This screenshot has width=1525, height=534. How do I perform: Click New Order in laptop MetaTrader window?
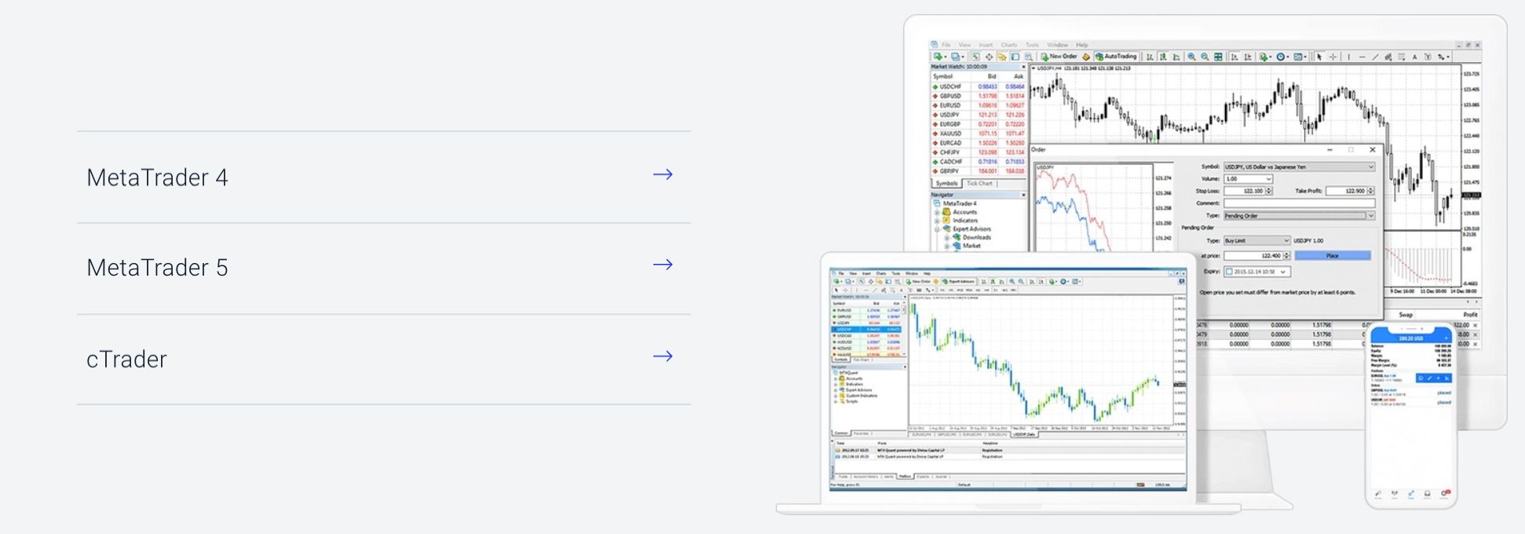pos(918,282)
